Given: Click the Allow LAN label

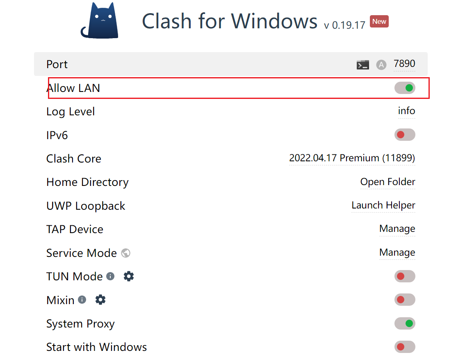Looking at the screenshot, I should pyautogui.click(x=73, y=88).
